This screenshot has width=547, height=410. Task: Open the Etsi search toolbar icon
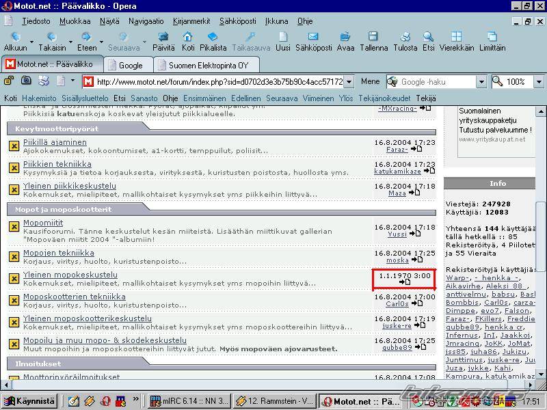429,37
